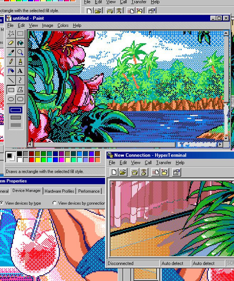
Task: Click Paint status text 'Draws a rectangle with the selected fill style.'
Action: [x=45, y=171]
